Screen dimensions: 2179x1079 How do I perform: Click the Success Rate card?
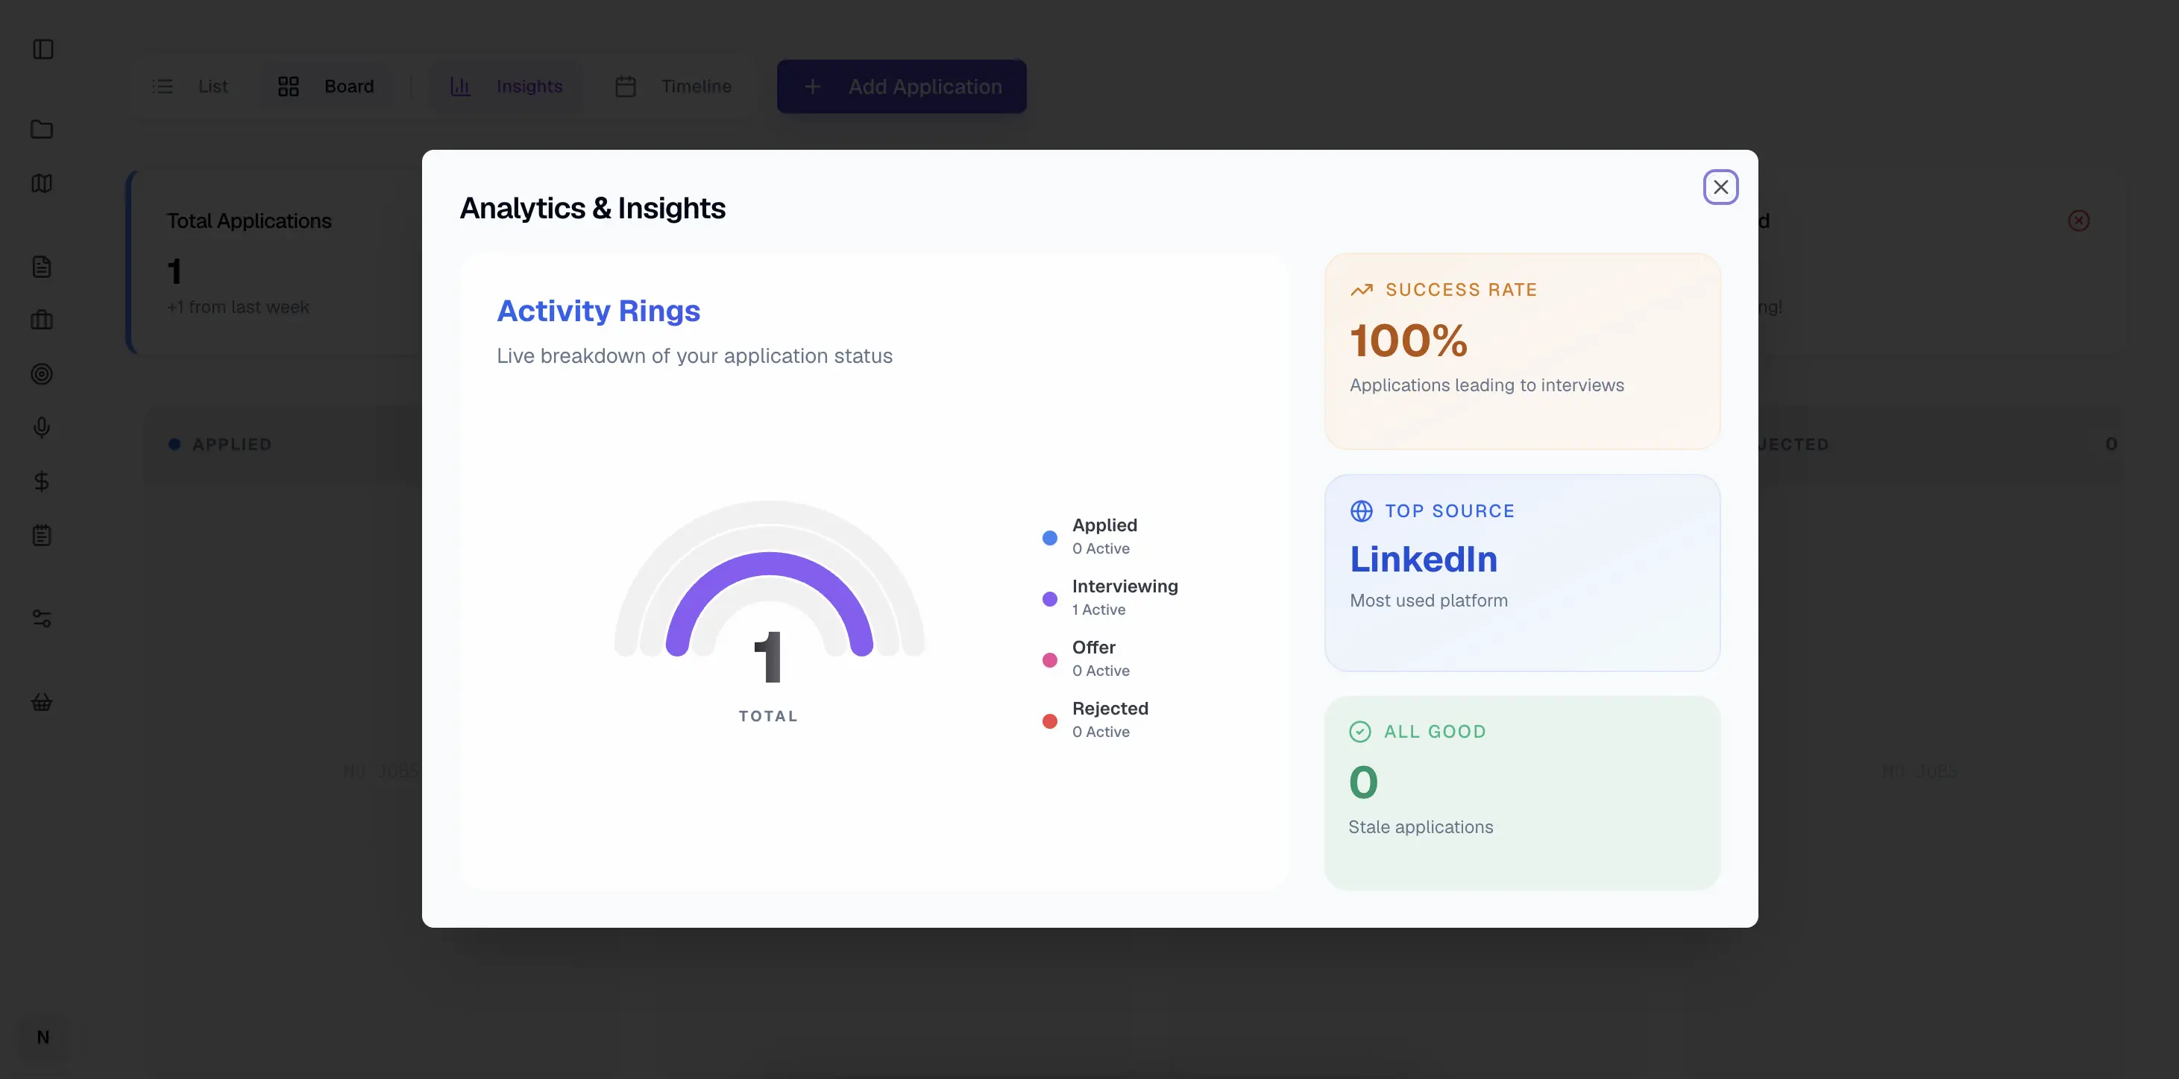point(1522,351)
